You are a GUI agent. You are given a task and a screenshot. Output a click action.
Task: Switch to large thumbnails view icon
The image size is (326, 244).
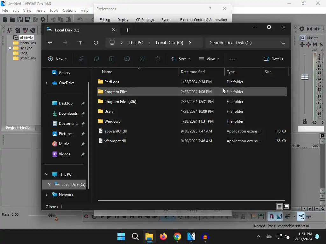(286, 207)
